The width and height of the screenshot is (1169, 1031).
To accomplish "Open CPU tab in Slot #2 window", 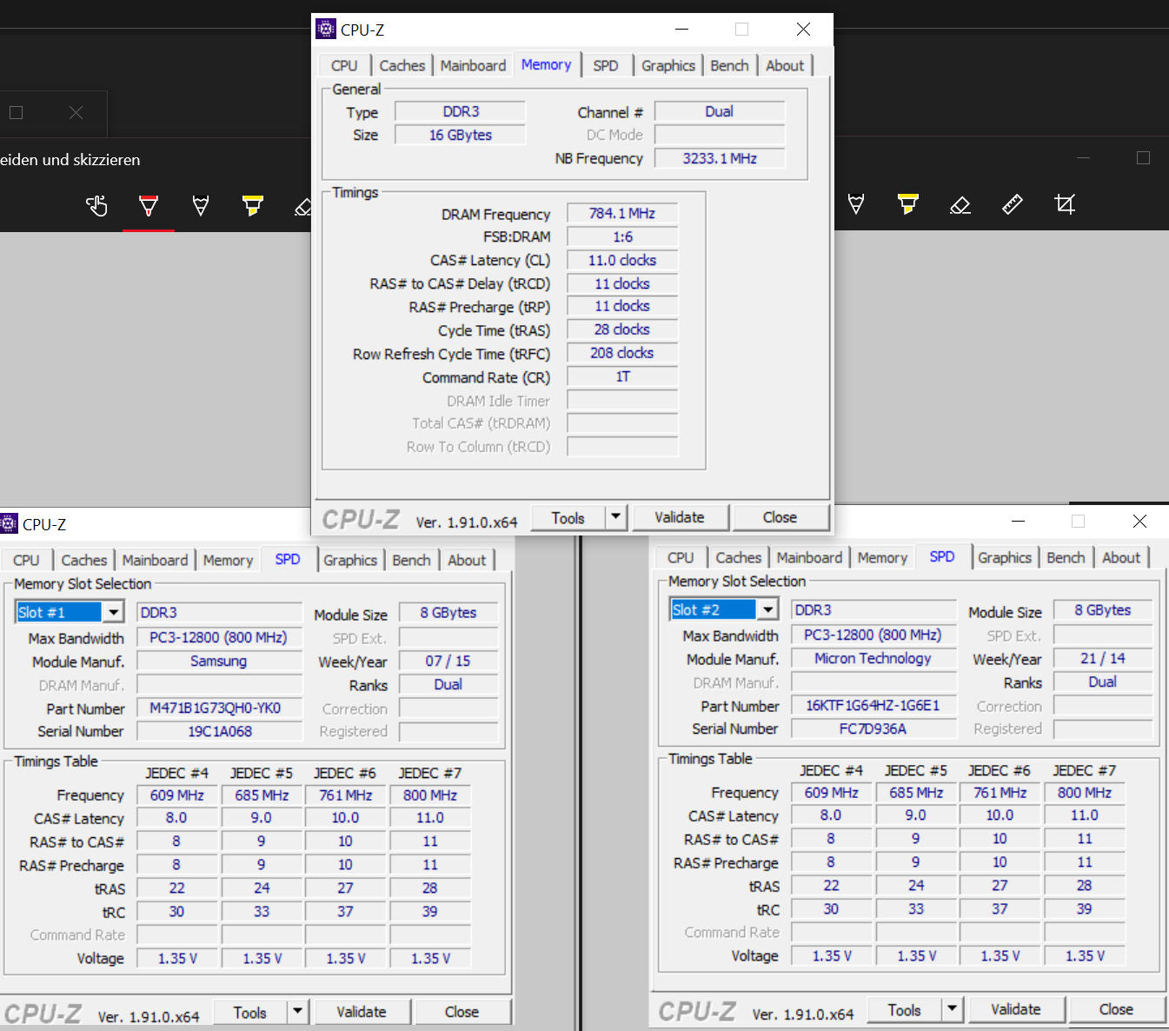I will click(681, 558).
